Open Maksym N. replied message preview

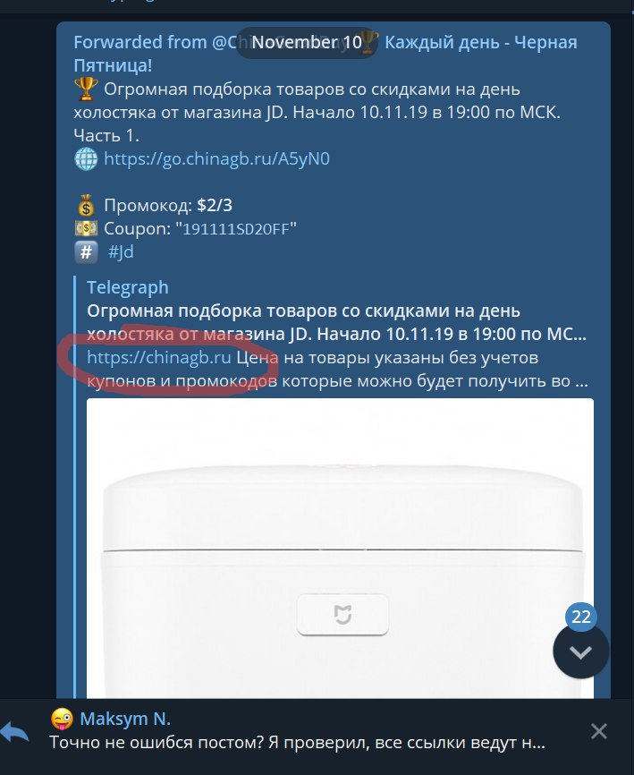(296, 731)
